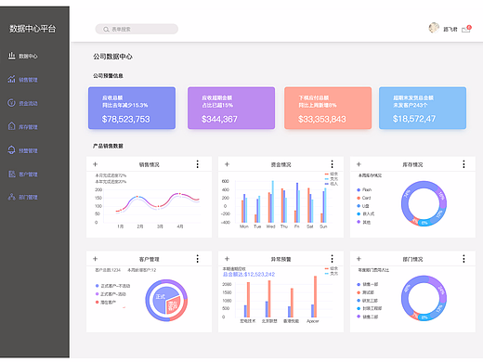Open the three-dot menu on 客户管理 card
Screen dimensions: 483x362
(x=198, y=259)
